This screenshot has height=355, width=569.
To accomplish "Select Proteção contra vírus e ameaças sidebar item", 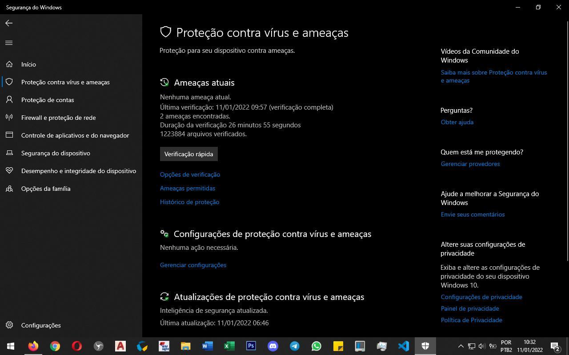I will (71, 82).
